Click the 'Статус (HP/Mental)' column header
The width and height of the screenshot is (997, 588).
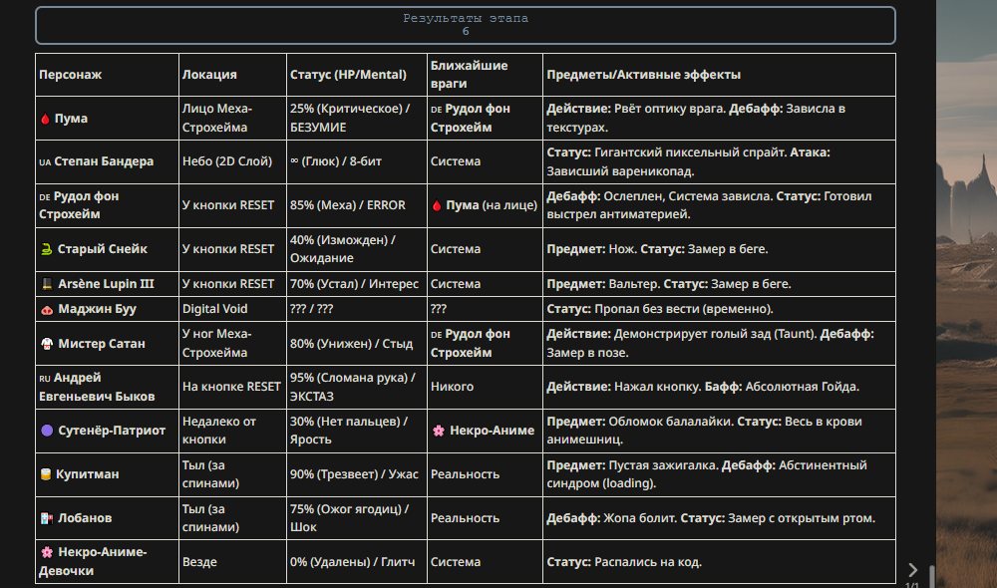pyautogui.click(x=357, y=75)
